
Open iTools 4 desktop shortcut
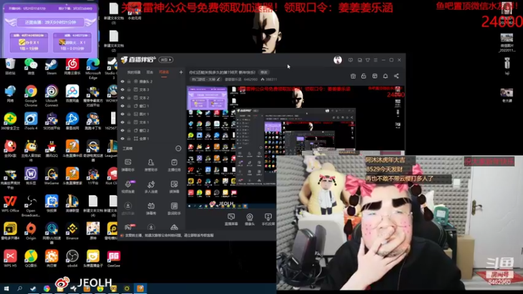[31, 122]
